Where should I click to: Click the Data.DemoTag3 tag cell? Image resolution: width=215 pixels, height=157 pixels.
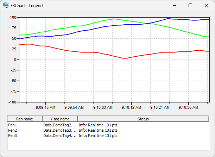(x=60, y=130)
